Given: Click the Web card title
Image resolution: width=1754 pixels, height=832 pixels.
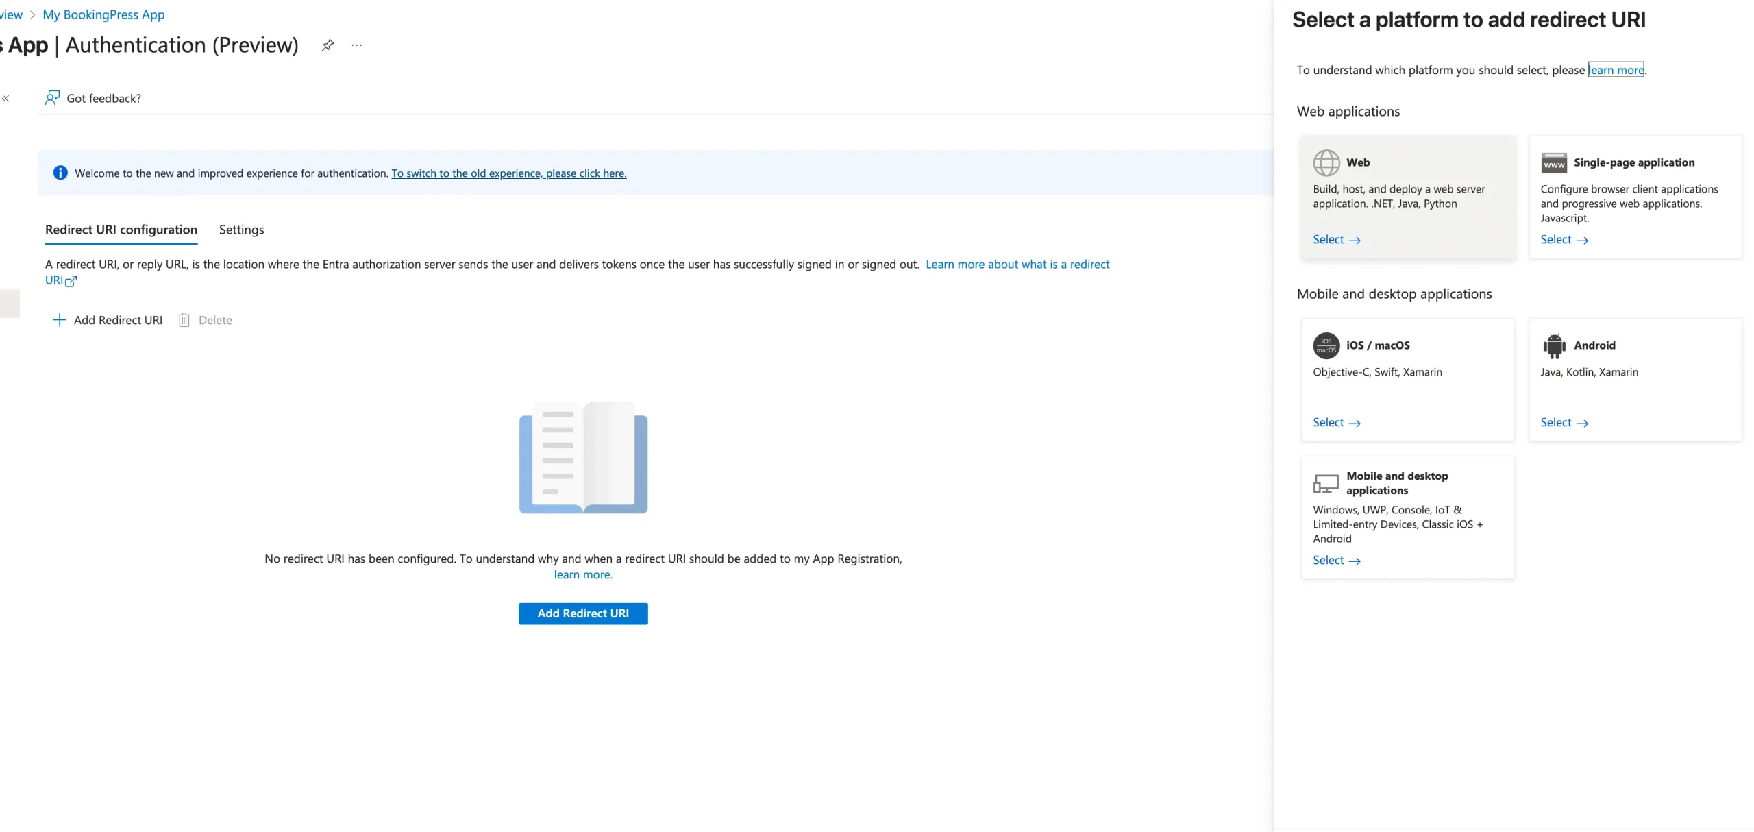Looking at the screenshot, I should tap(1358, 162).
